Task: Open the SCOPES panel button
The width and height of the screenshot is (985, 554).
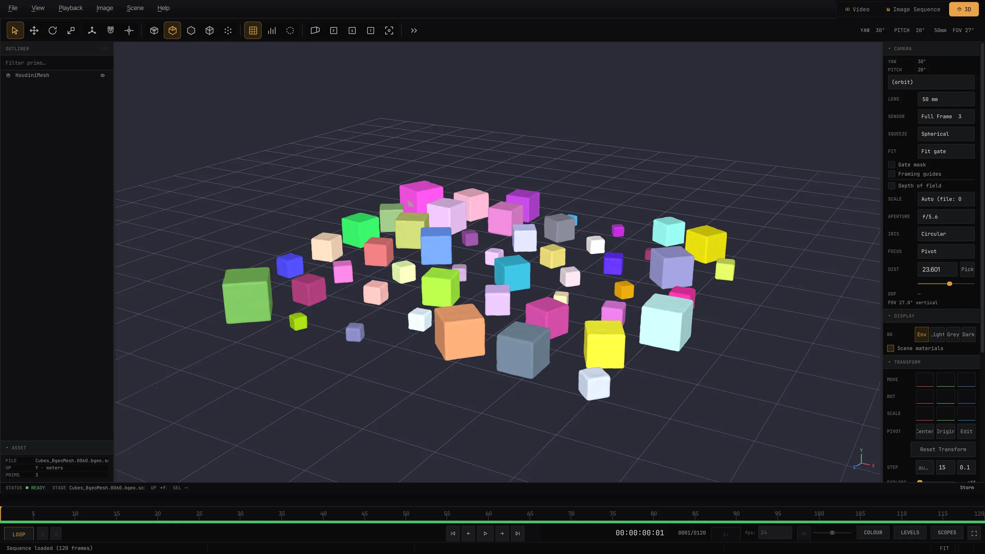Action: click(x=947, y=532)
